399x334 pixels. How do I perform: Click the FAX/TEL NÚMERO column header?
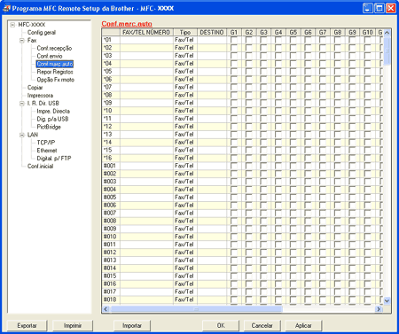pos(146,33)
